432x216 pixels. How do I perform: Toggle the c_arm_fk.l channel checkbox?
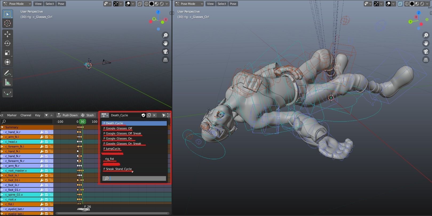[46, 137]
